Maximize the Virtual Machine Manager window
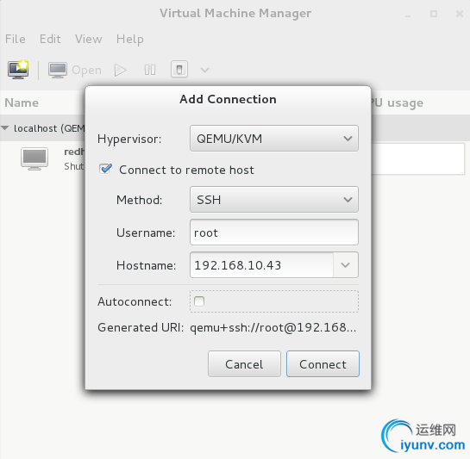The image size is (470, 459). tap(434, 14)
